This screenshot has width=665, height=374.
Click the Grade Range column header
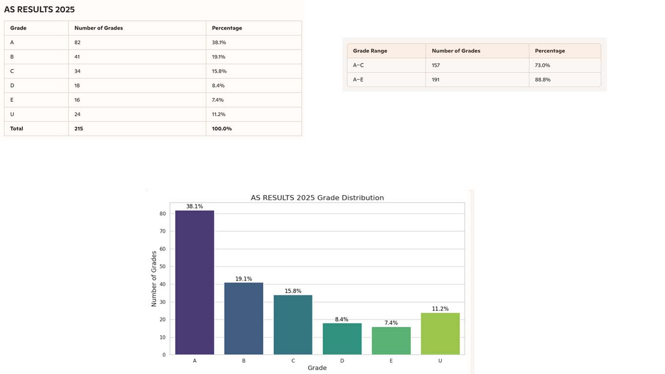click(370, 51)
